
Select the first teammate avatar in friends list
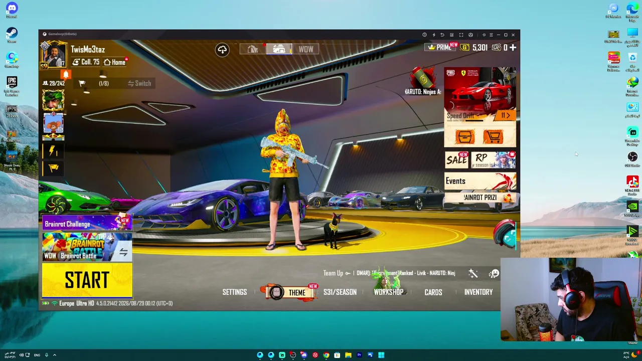53,100
